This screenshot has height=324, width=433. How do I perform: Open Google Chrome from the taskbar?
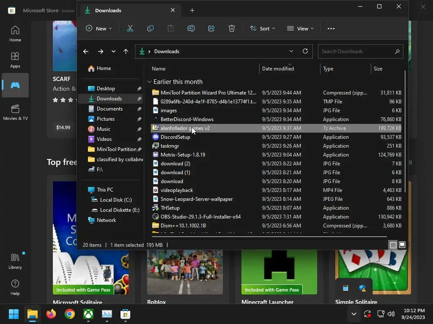click(x=70, y=314)
